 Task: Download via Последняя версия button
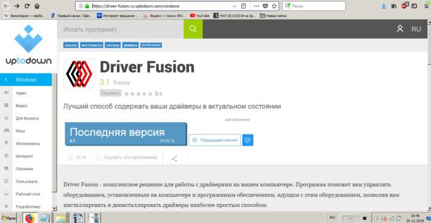[126, 134]
